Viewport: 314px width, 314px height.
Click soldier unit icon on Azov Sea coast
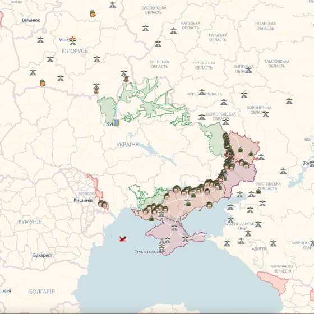209,205
